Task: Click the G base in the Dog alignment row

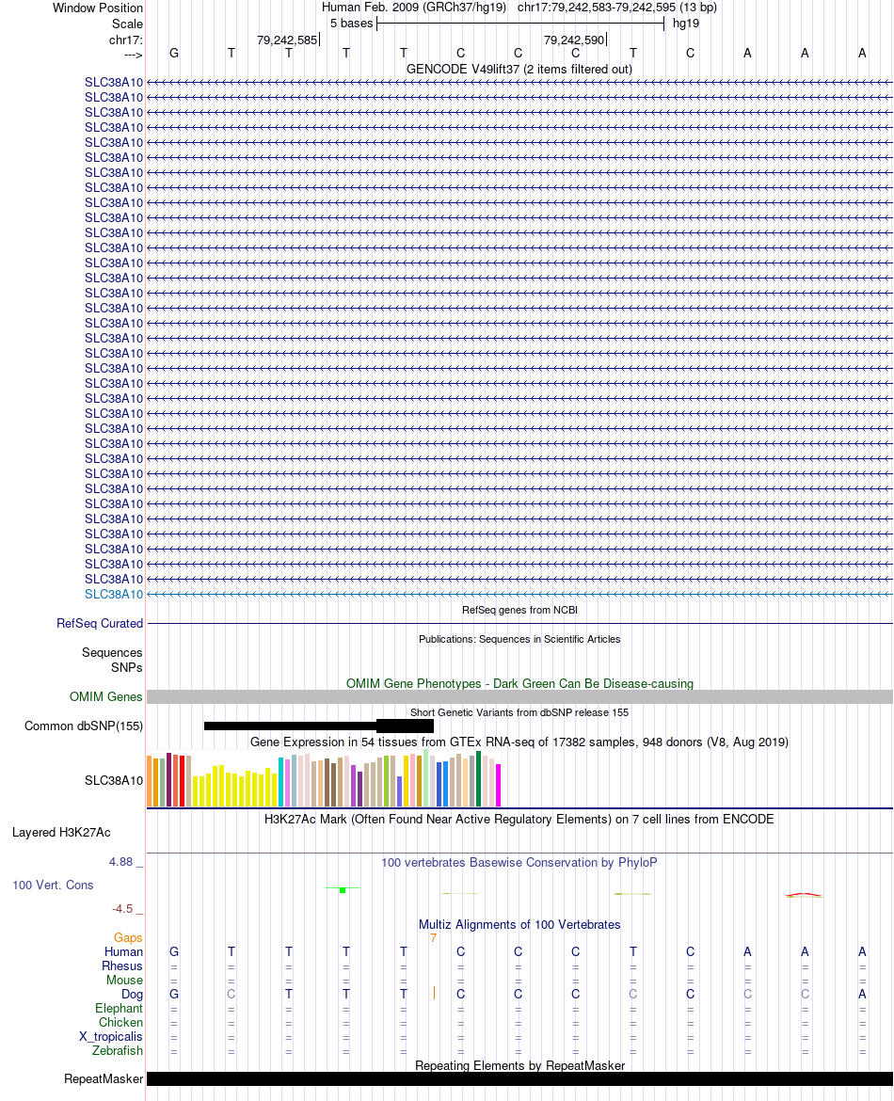Action: pos(174,994)
